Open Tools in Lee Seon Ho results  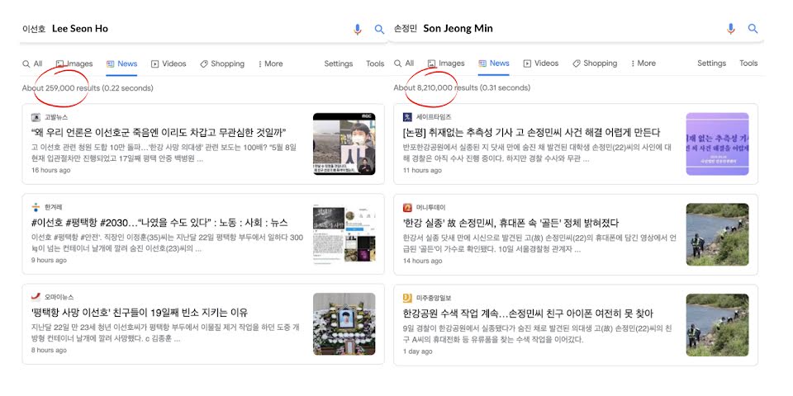click(x=375, y=64)
